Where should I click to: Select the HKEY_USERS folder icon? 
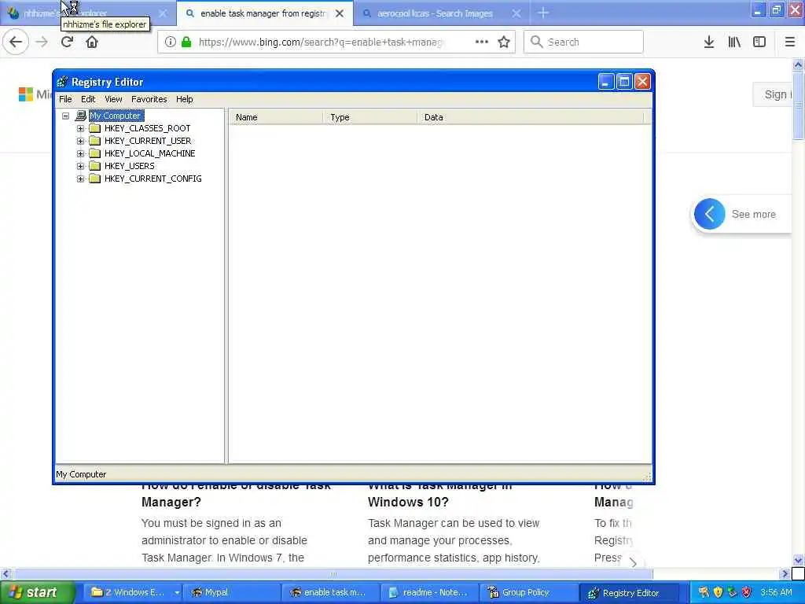(x=94, y=166)
